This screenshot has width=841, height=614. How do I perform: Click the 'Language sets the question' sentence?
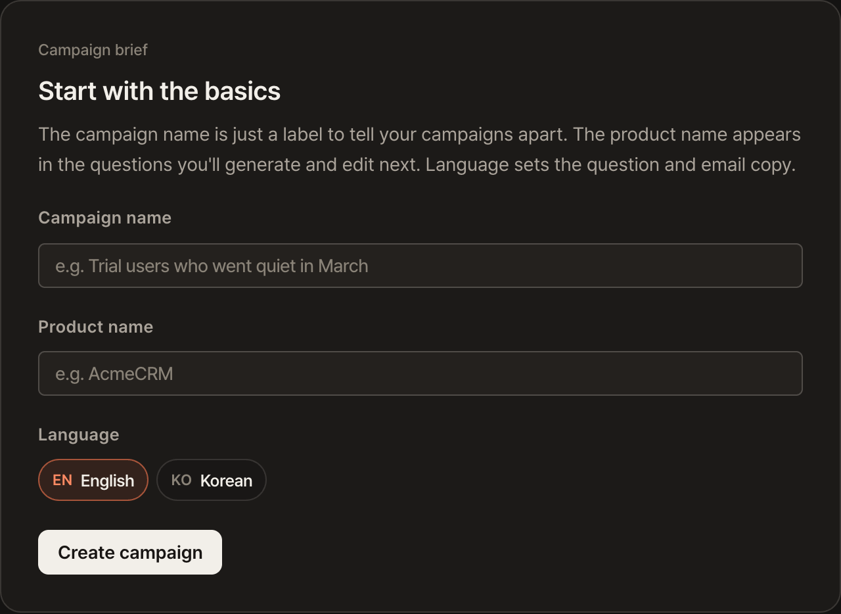coord(610,164)
